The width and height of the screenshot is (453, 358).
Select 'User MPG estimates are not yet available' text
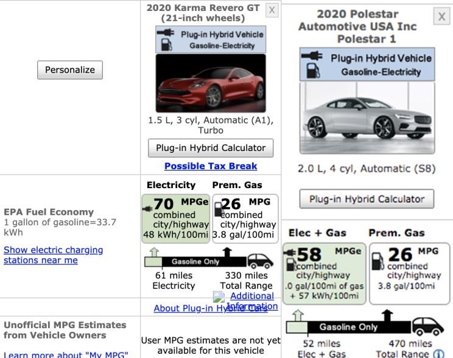tap(211, 346)
